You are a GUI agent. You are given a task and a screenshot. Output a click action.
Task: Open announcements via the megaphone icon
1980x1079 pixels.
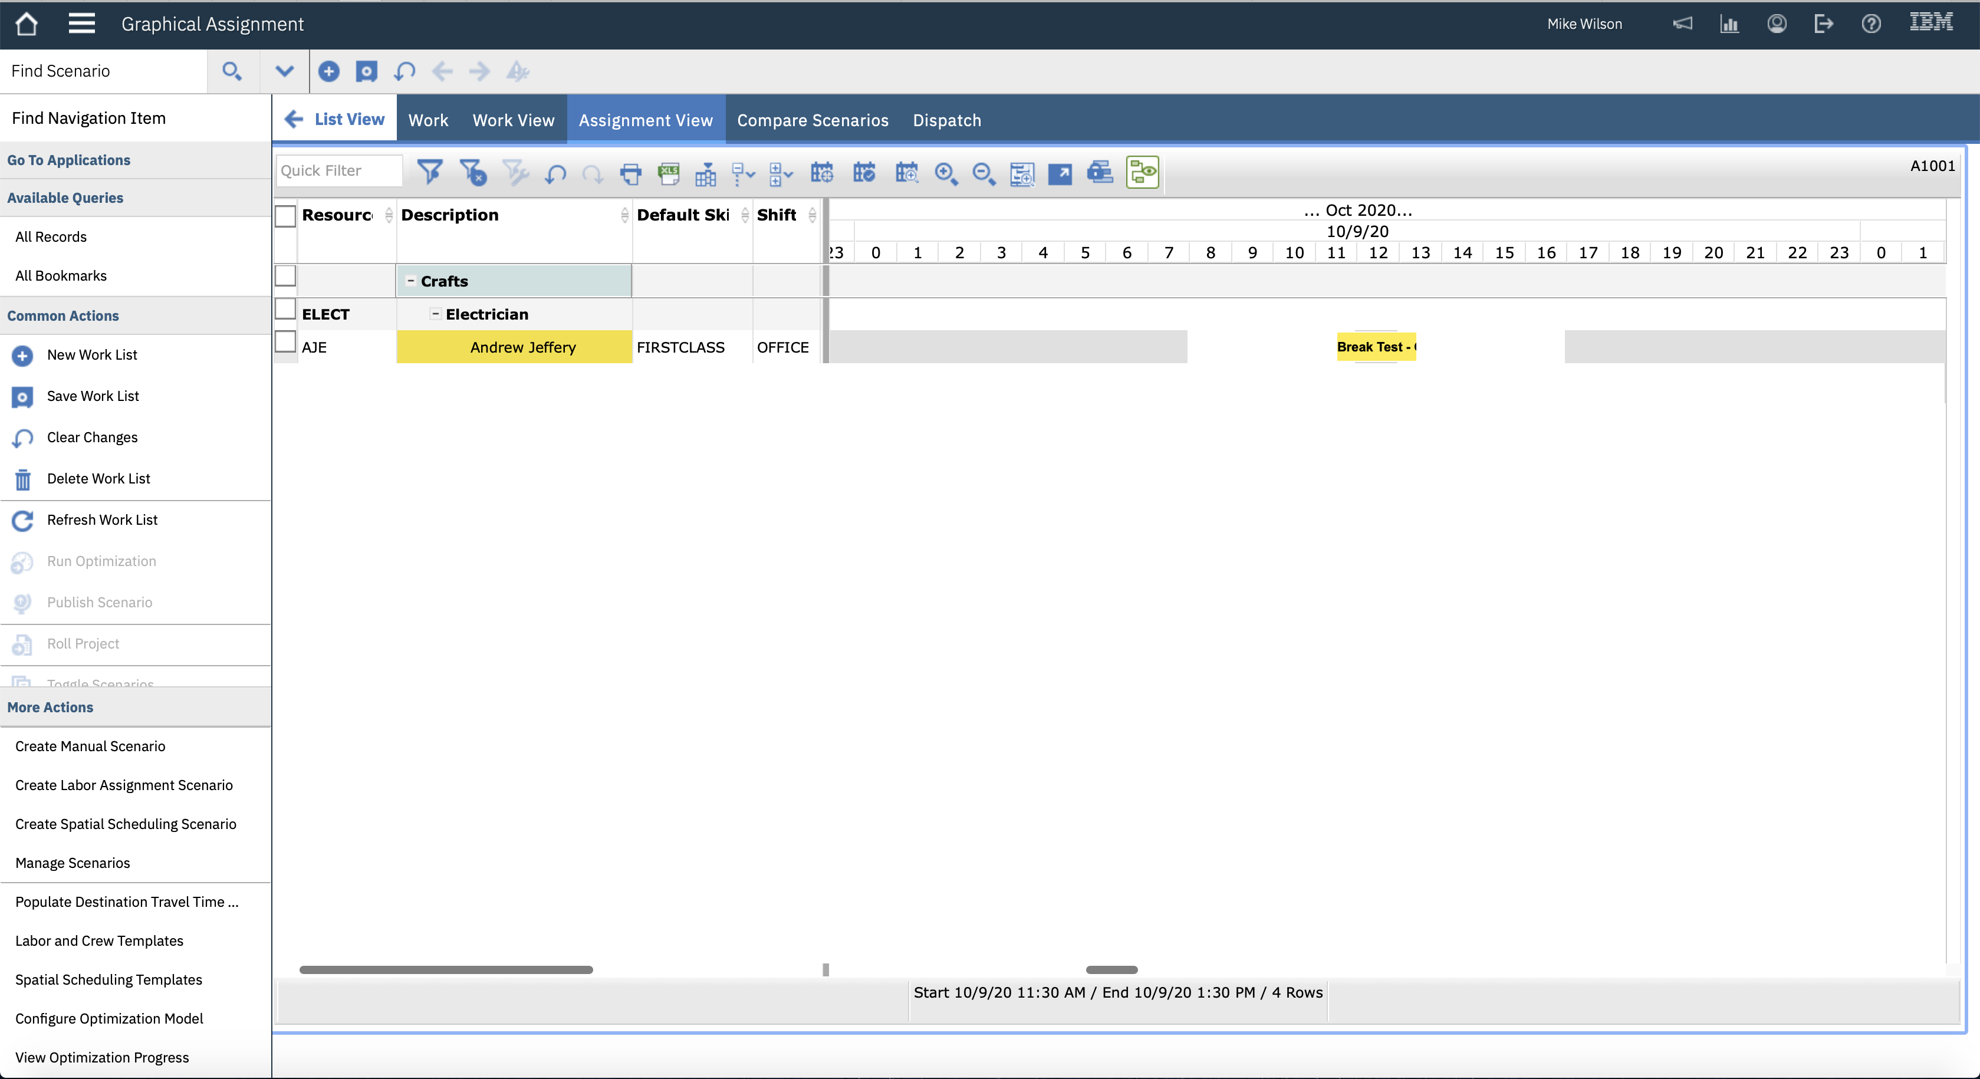(1683, 24)
